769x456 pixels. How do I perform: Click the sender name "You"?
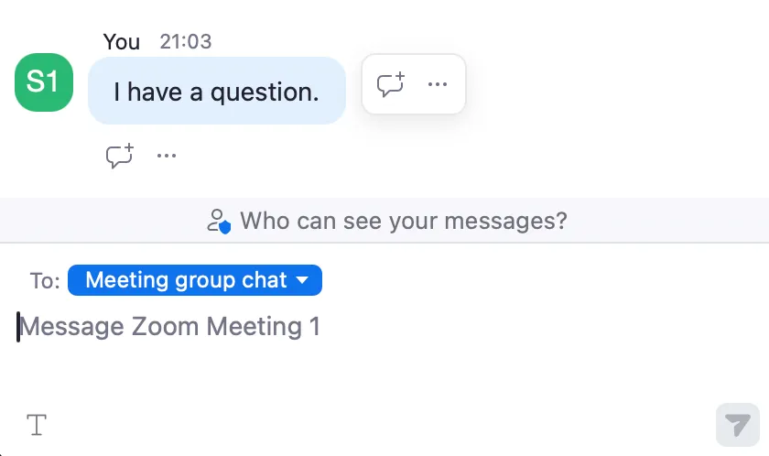[x=121, y=41]
